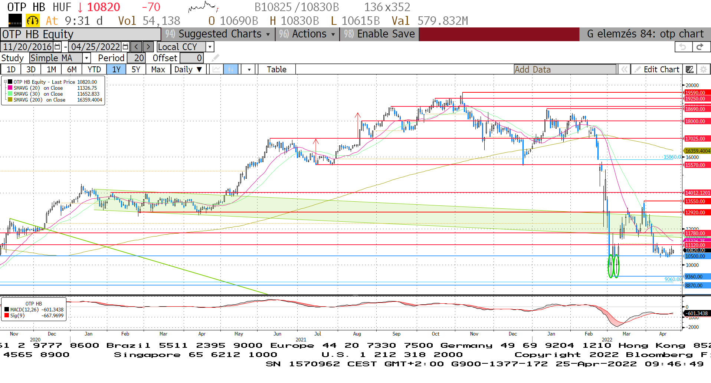Shift date range backward with left arrow
Screen dimensions: 711x383
(137, 47)
